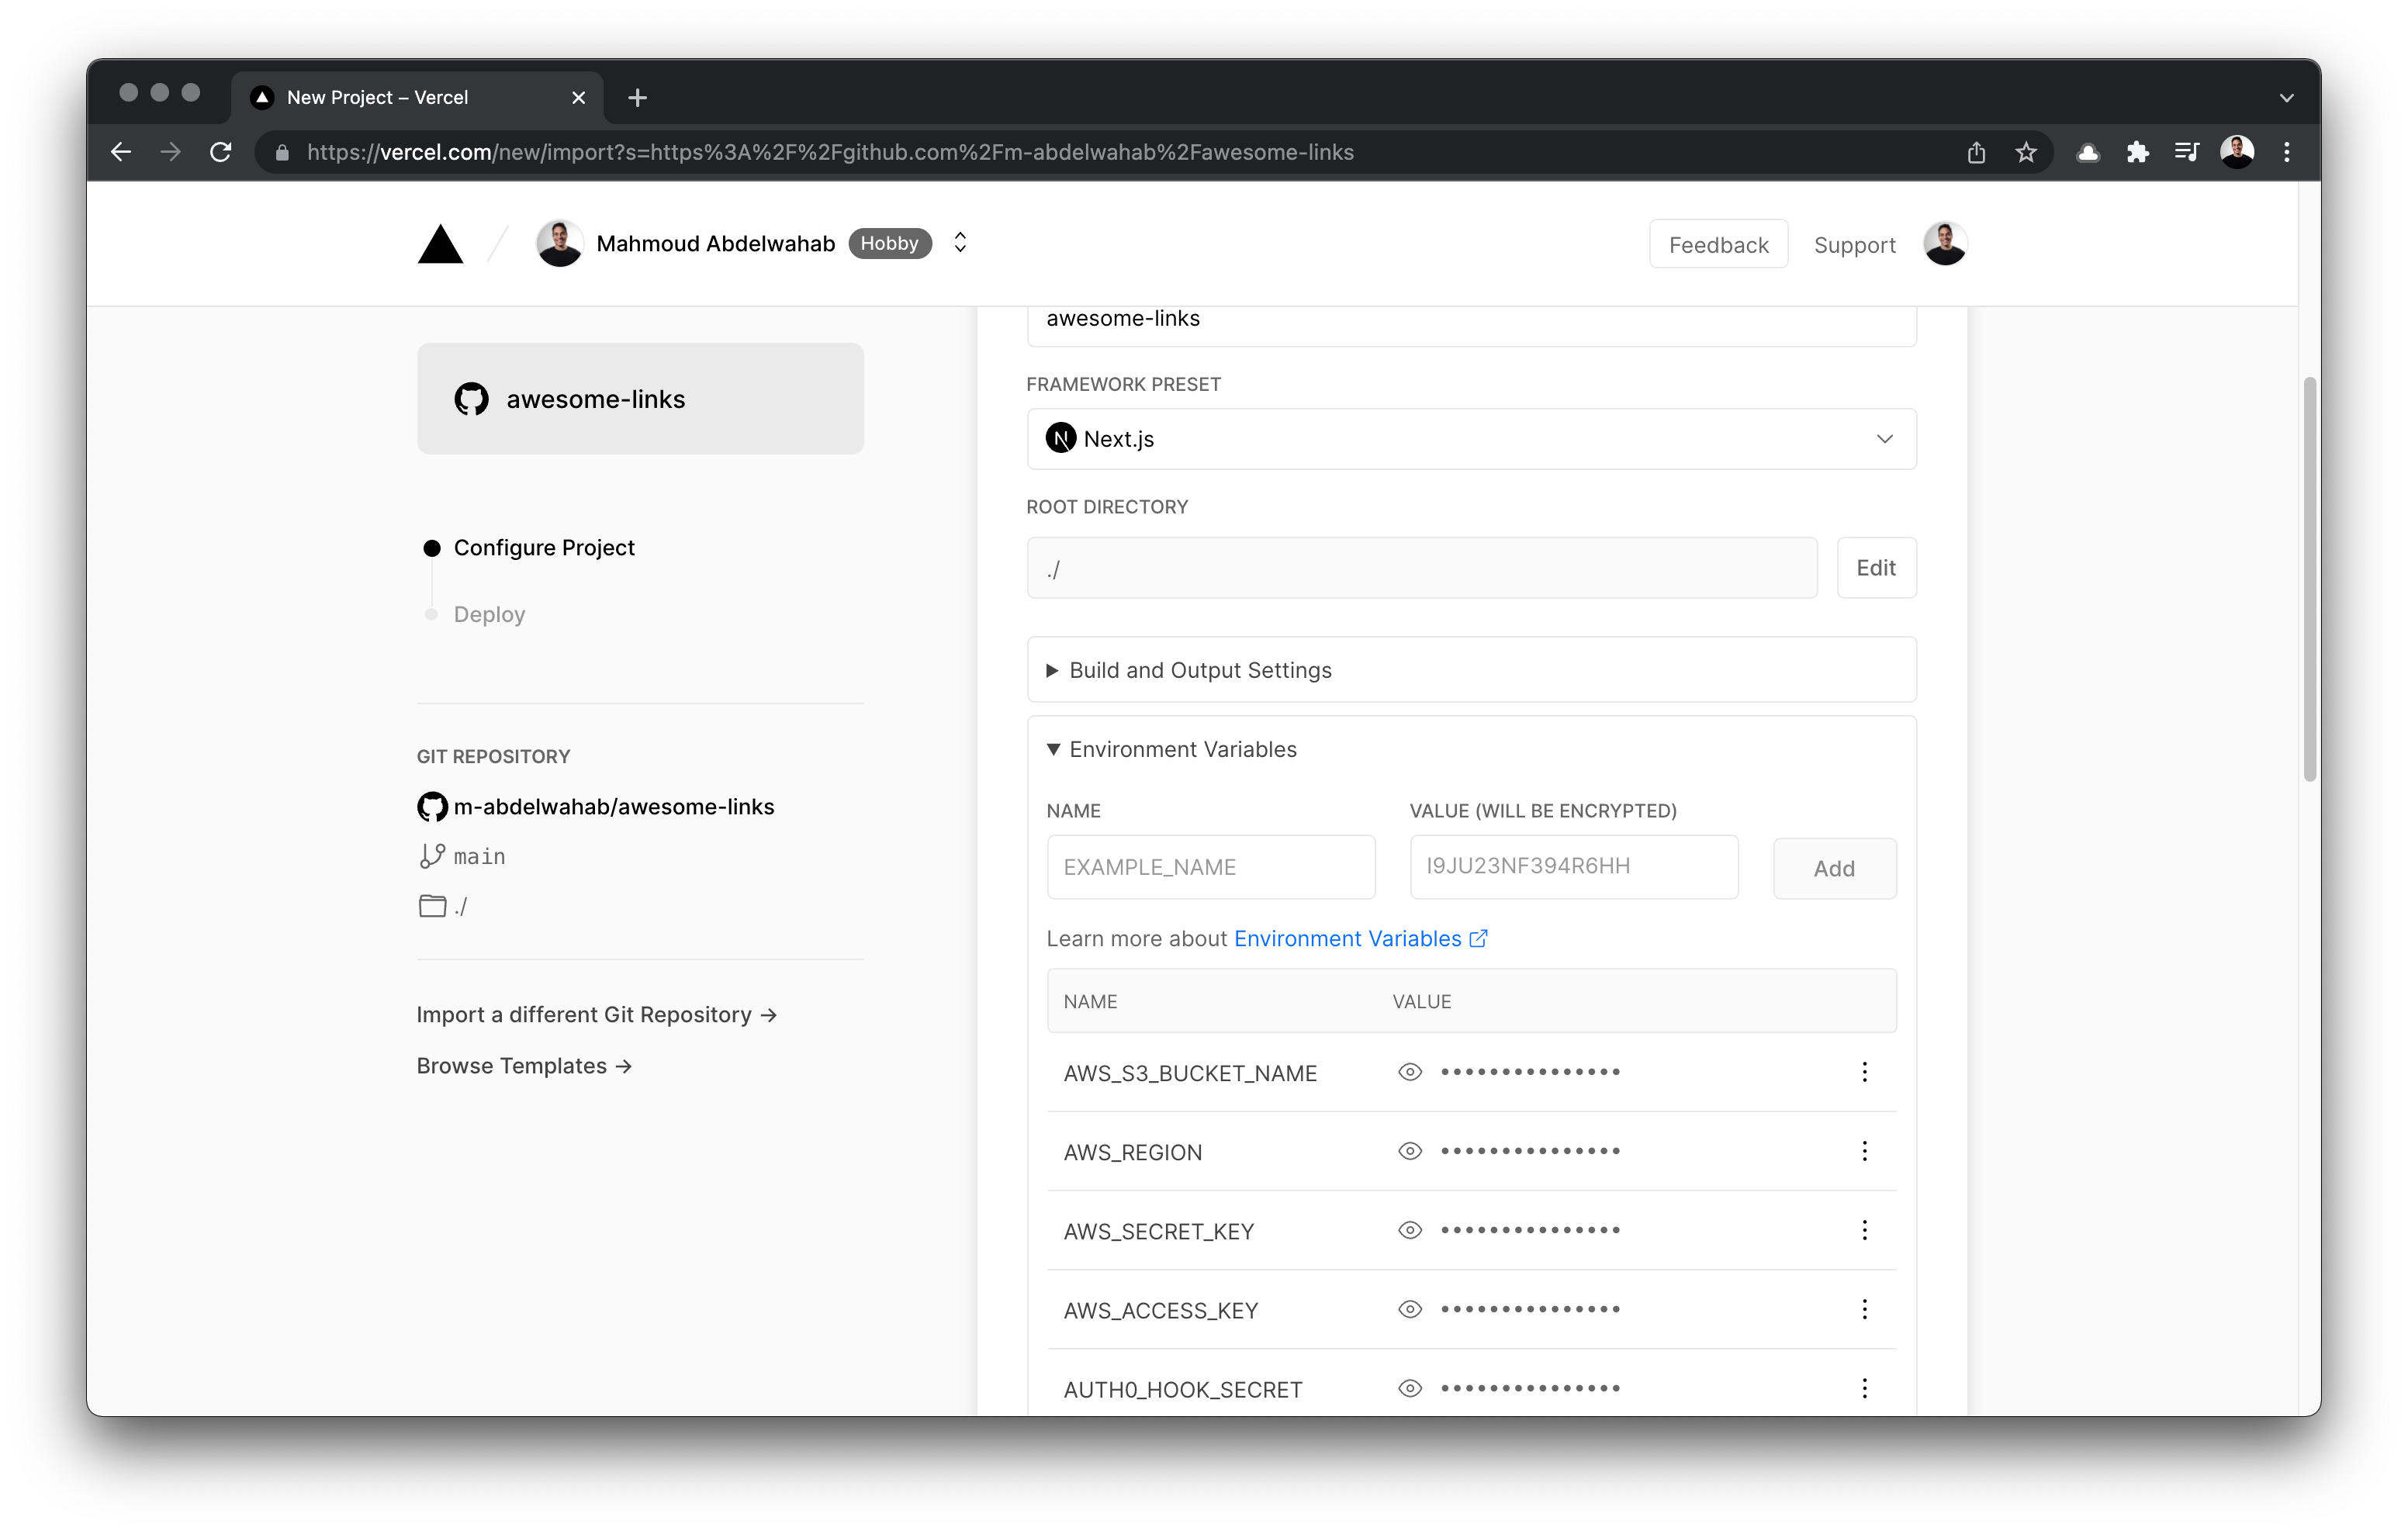
Task: Open the kebab menu for AWS_SECRET_KEY
Action: tap(1864, 1230)
